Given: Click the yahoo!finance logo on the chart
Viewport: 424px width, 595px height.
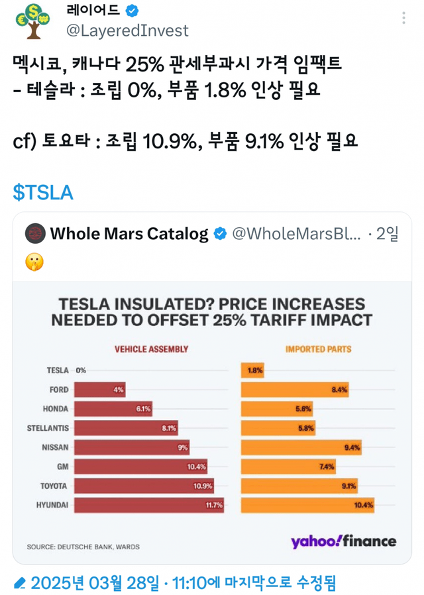Looking at the screenshot, I should pos(343,541).
